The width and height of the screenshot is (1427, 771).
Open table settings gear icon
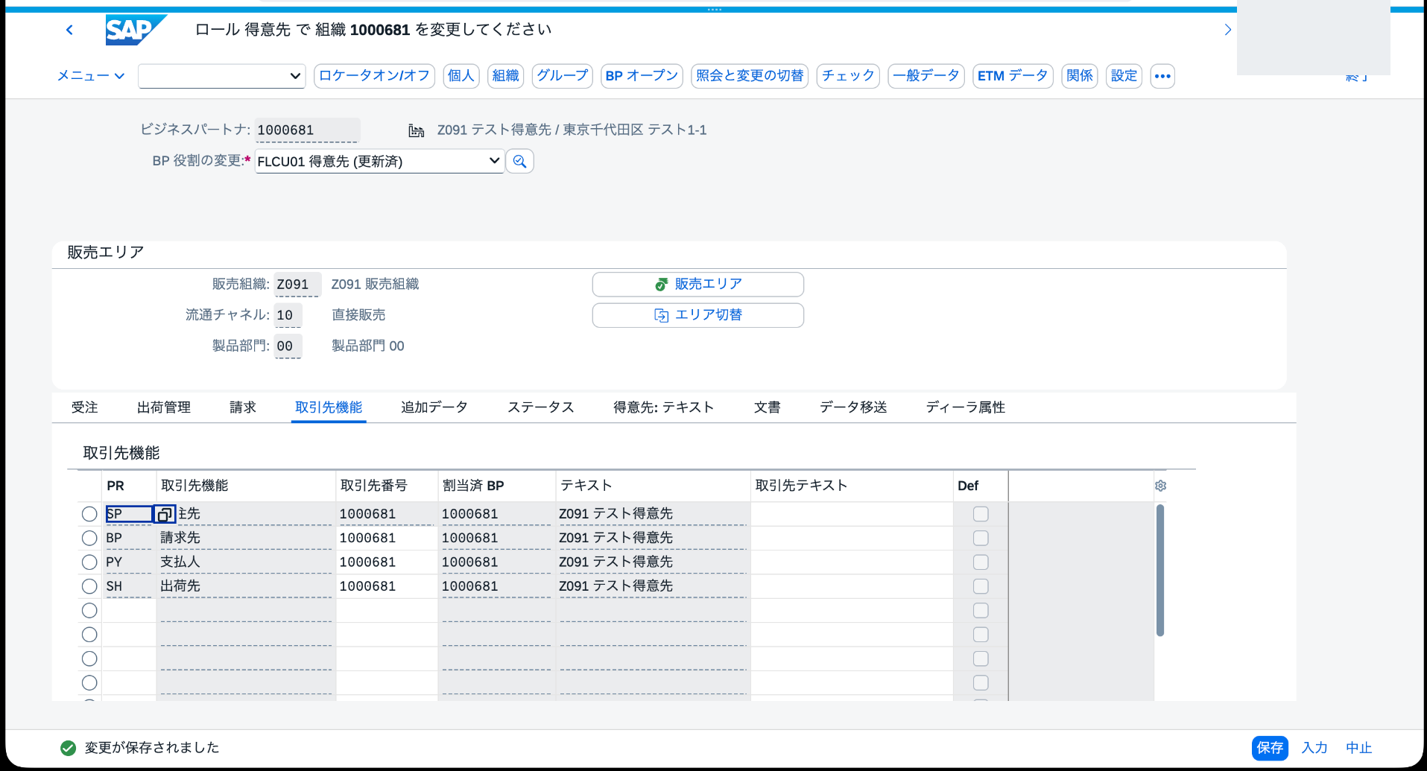(x=1160, y=486)
